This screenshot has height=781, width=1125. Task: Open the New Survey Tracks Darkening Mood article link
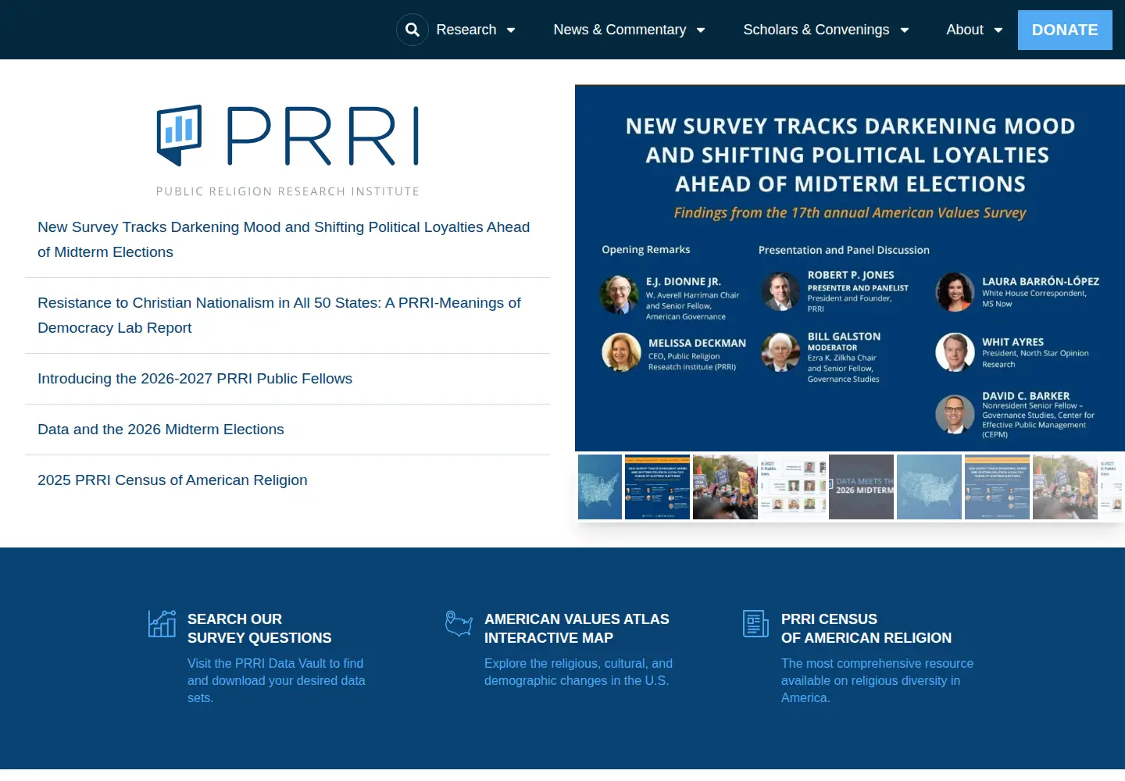[x=284, y=240]
